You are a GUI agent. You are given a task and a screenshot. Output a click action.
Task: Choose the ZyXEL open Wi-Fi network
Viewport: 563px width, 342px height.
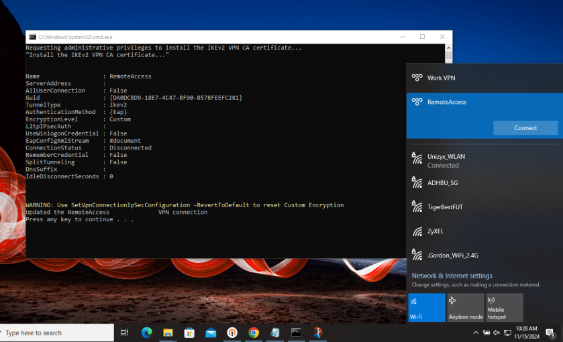(484, 231)
